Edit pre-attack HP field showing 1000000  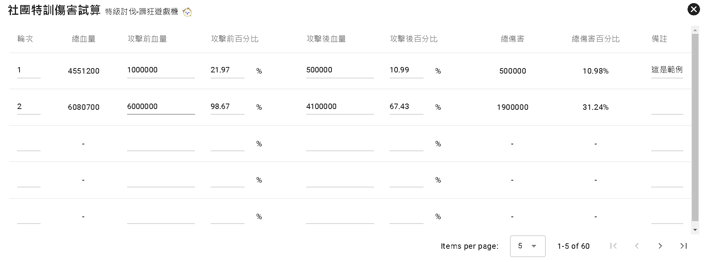point(161,70)
